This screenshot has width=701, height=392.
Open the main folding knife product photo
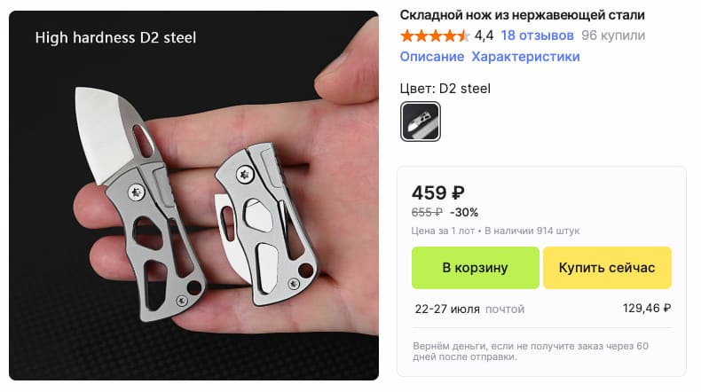tap(193, 195)
